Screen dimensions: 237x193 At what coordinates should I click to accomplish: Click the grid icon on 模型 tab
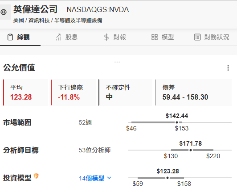tap(155, 37)
